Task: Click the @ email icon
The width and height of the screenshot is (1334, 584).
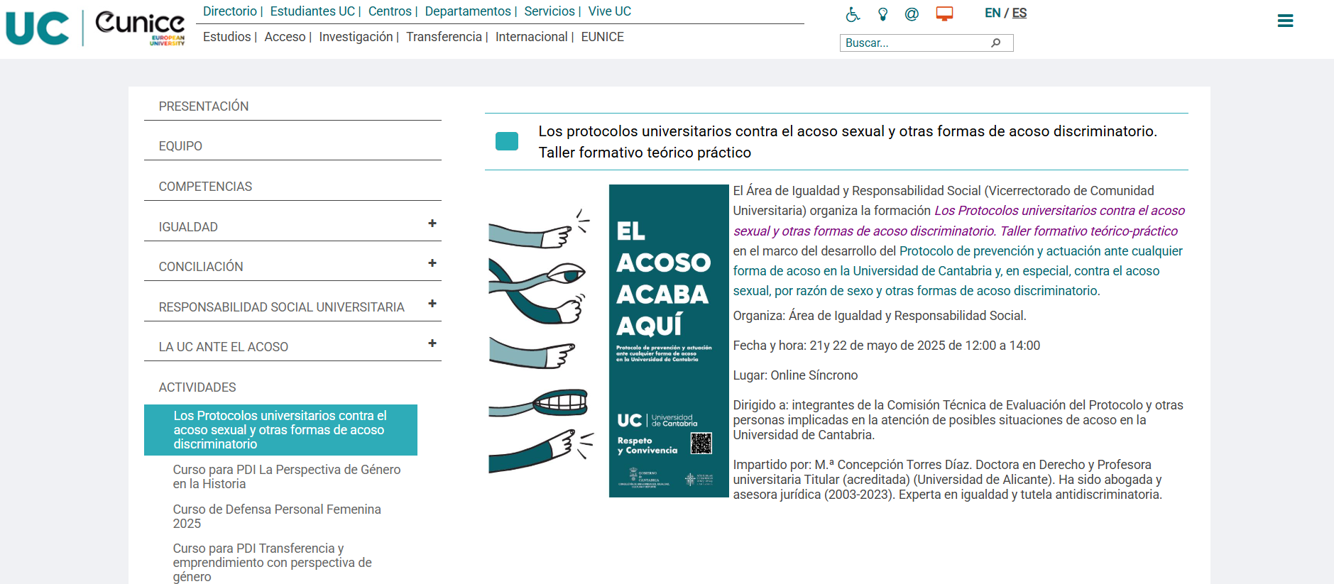Action: click(912, 14)
